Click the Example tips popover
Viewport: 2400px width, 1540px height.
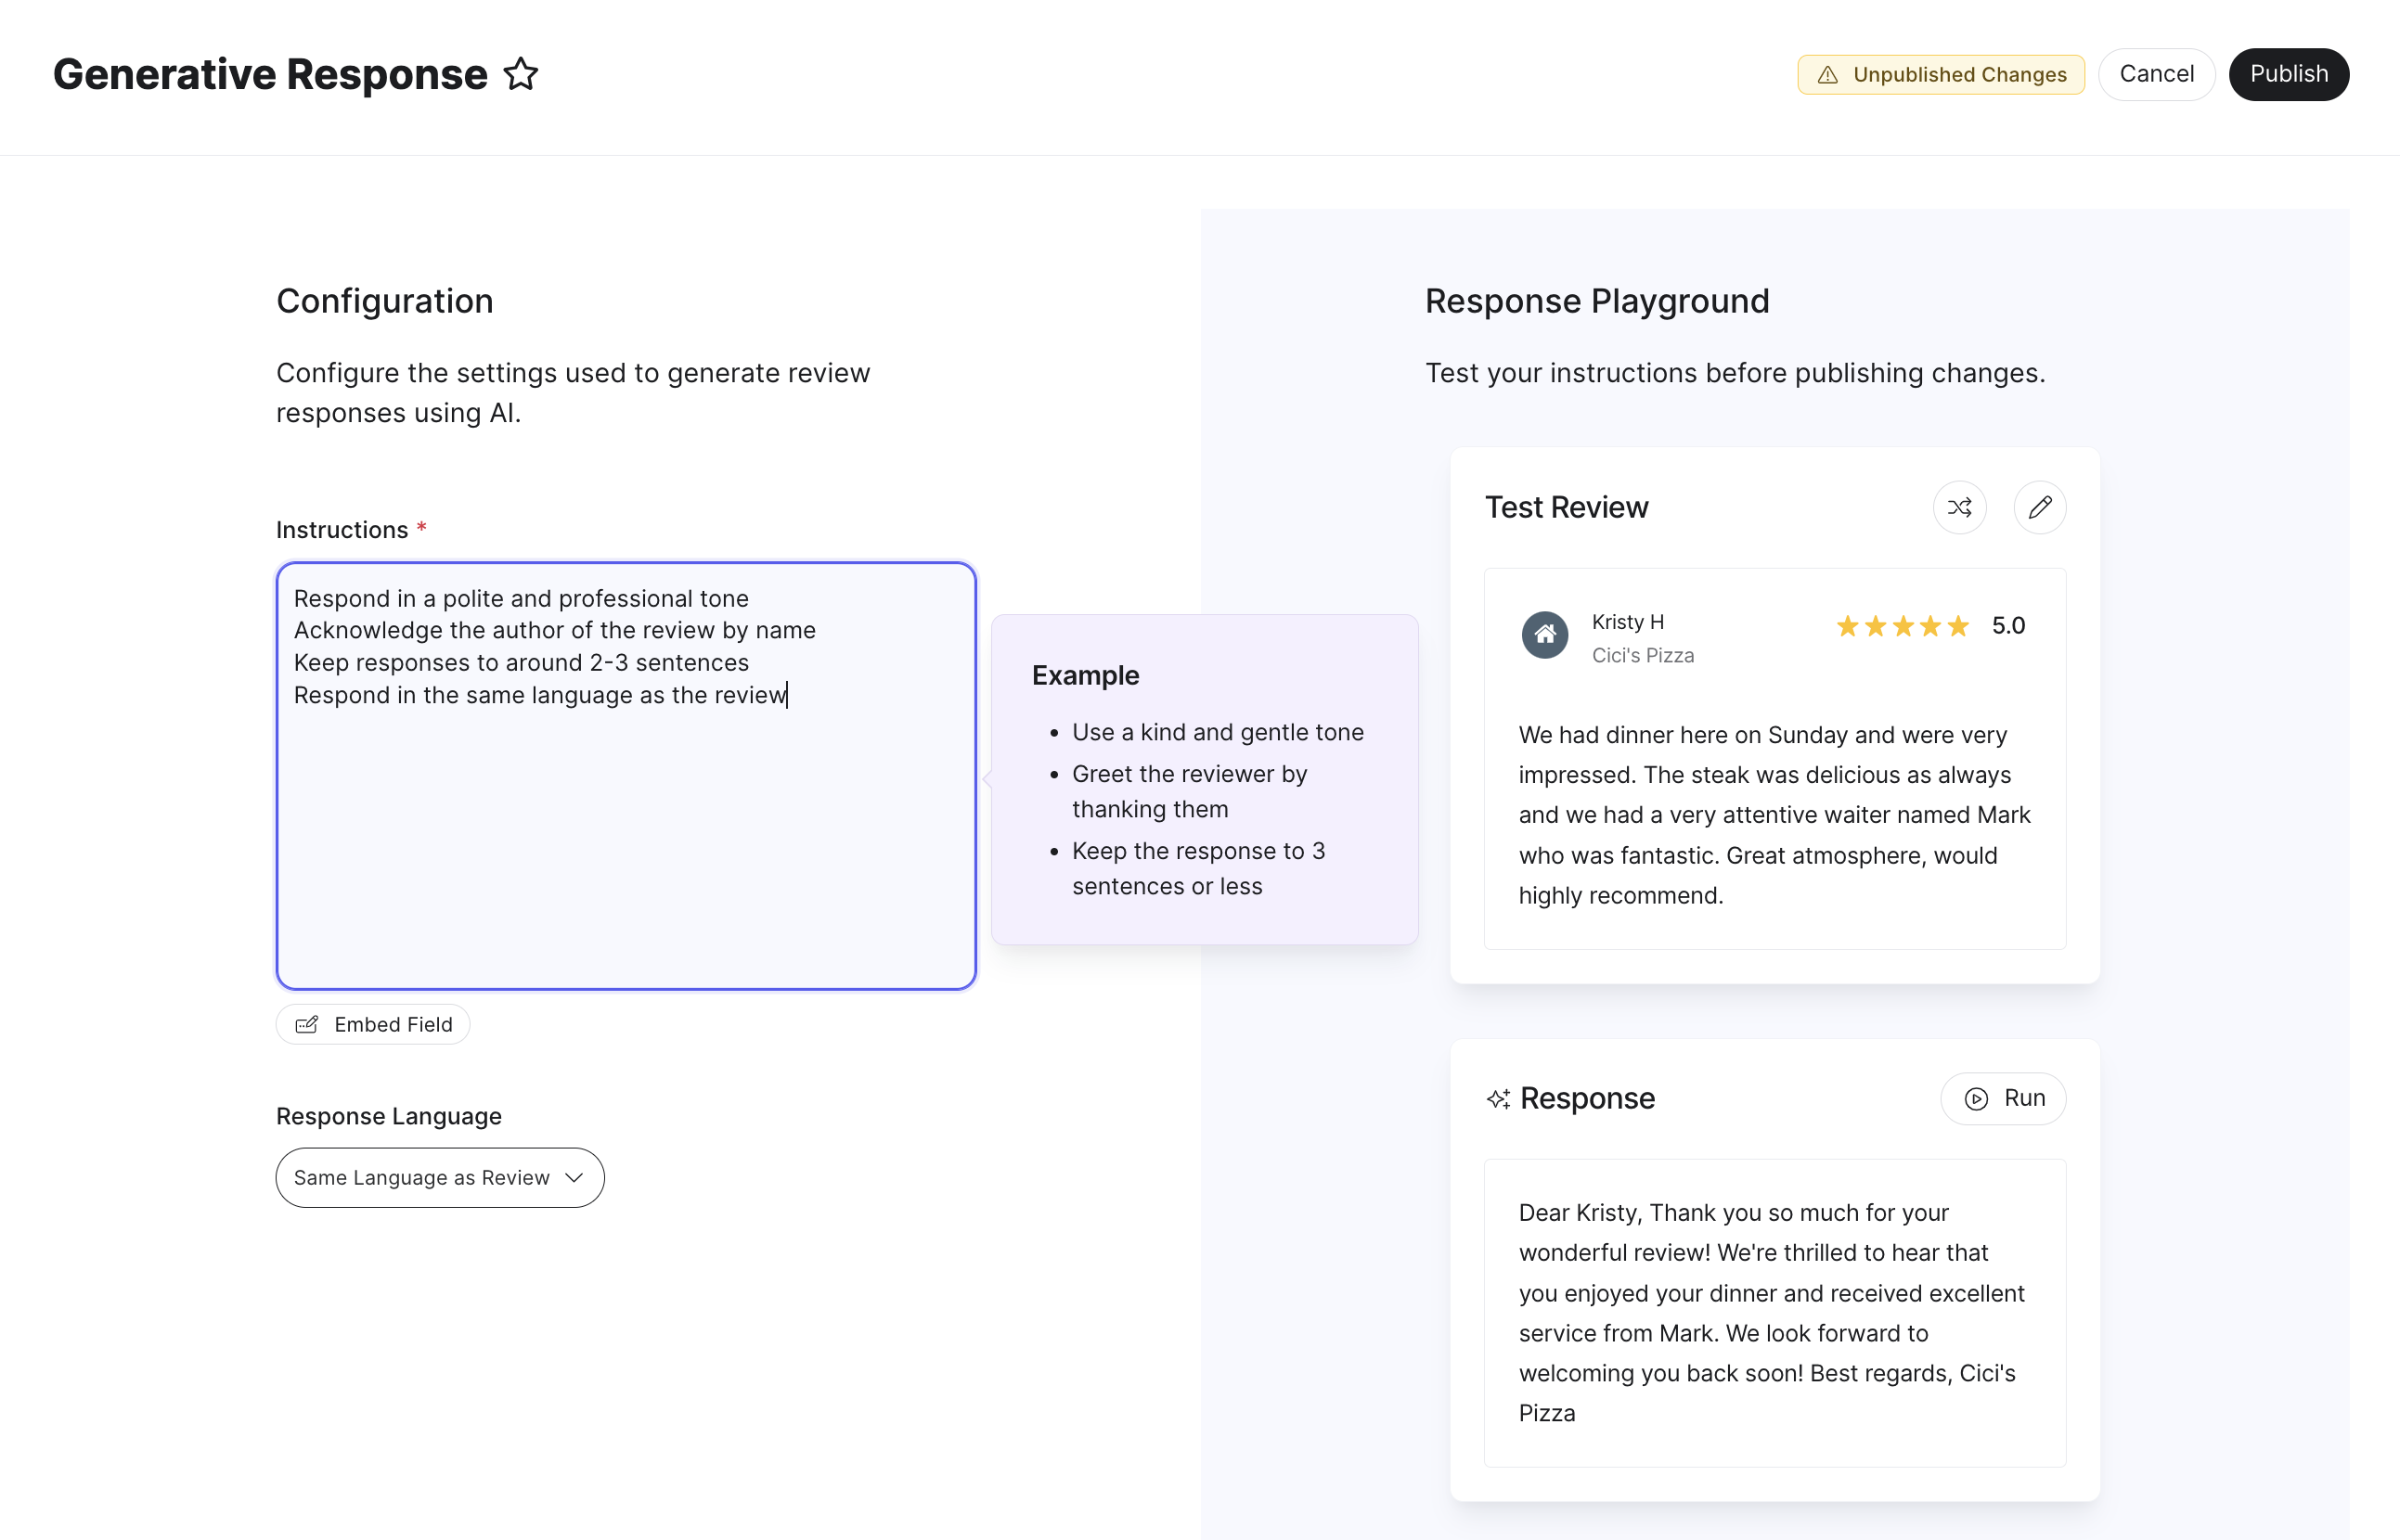pyautogui.click(x=1204, y=779)
